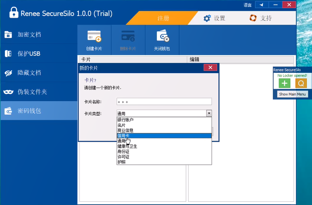Viewport: 312px width, 205px height.
Task: Open the 保护USB sidebar section
Action: click(39, 54)
